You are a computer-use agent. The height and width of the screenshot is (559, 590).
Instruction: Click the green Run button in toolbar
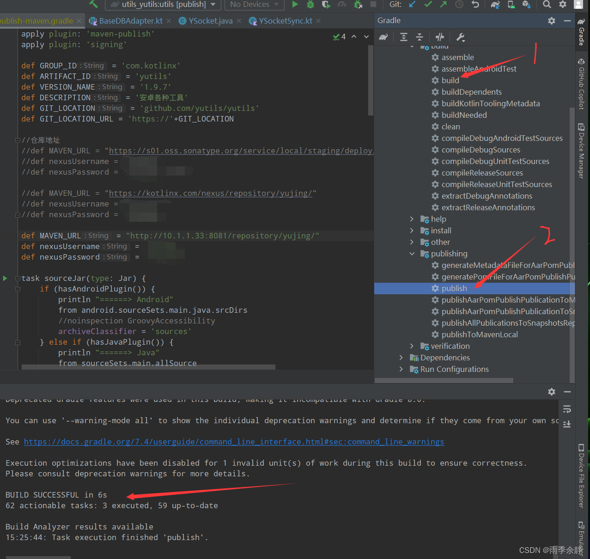(295, 5)
